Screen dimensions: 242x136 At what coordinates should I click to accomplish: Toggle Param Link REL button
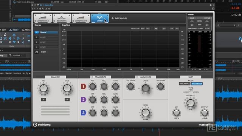[148, 29]
